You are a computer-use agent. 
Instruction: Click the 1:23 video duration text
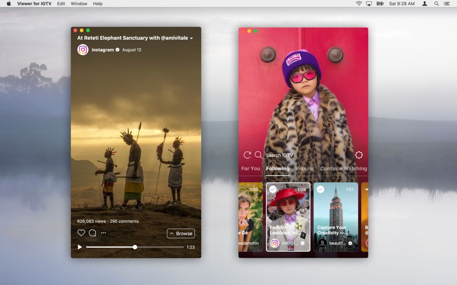191,247
